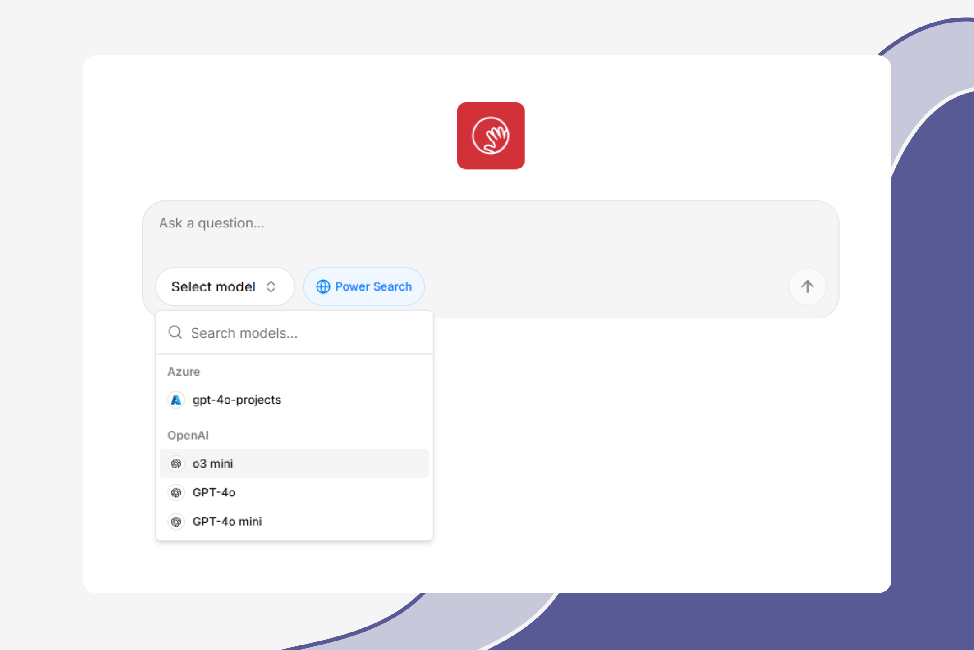Screen dimensions: 974x650
Task: Click the magnifier icon in model search
Action: coord(175,332)
